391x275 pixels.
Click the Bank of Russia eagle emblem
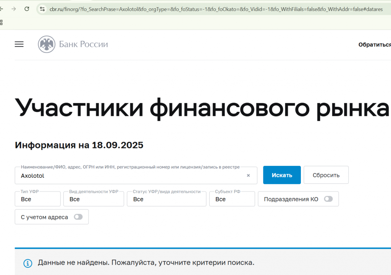click(46, 44)
